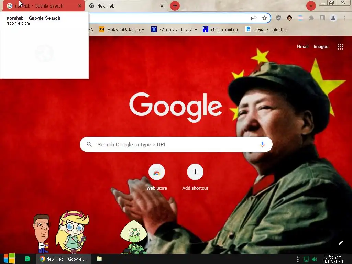The image size is (352, 264).
Task: Click the Gmail link
Action: tap(302, 46)
